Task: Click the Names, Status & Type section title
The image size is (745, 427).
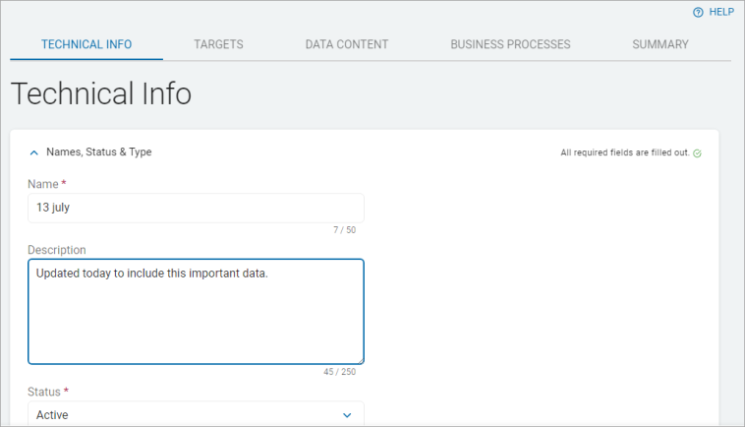Action: (x=98, y=152)
